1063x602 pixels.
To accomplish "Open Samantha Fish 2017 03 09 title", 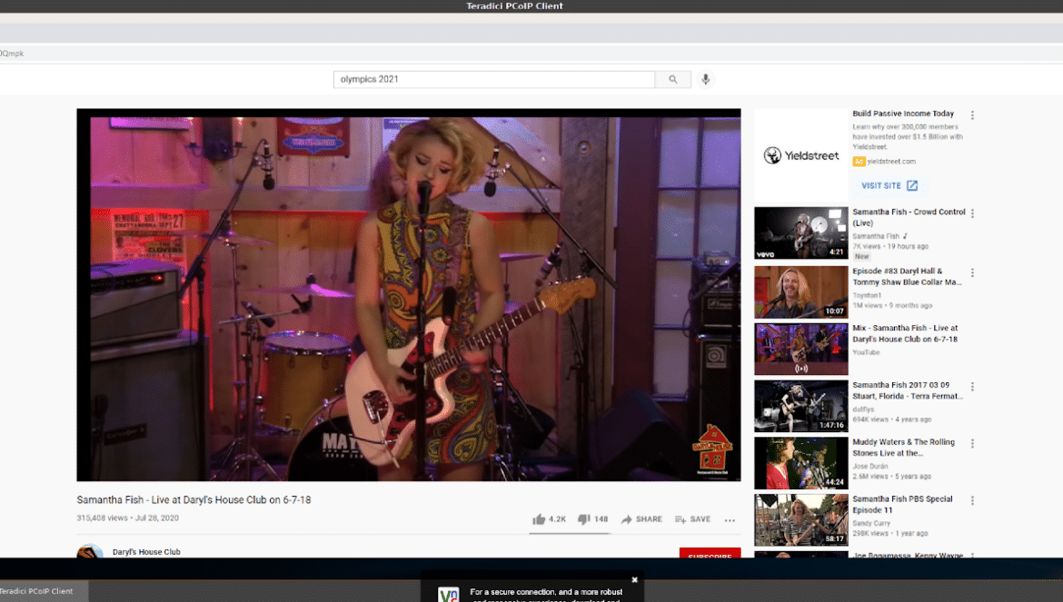I will tap(908, 390).
